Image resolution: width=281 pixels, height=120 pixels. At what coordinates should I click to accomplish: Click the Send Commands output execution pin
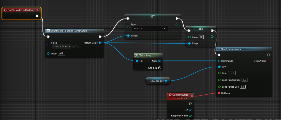pyautogui.click(x=269, y=55)
